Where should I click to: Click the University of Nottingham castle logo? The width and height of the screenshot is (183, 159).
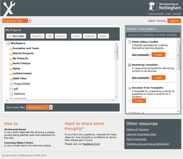tap(152, 6)
